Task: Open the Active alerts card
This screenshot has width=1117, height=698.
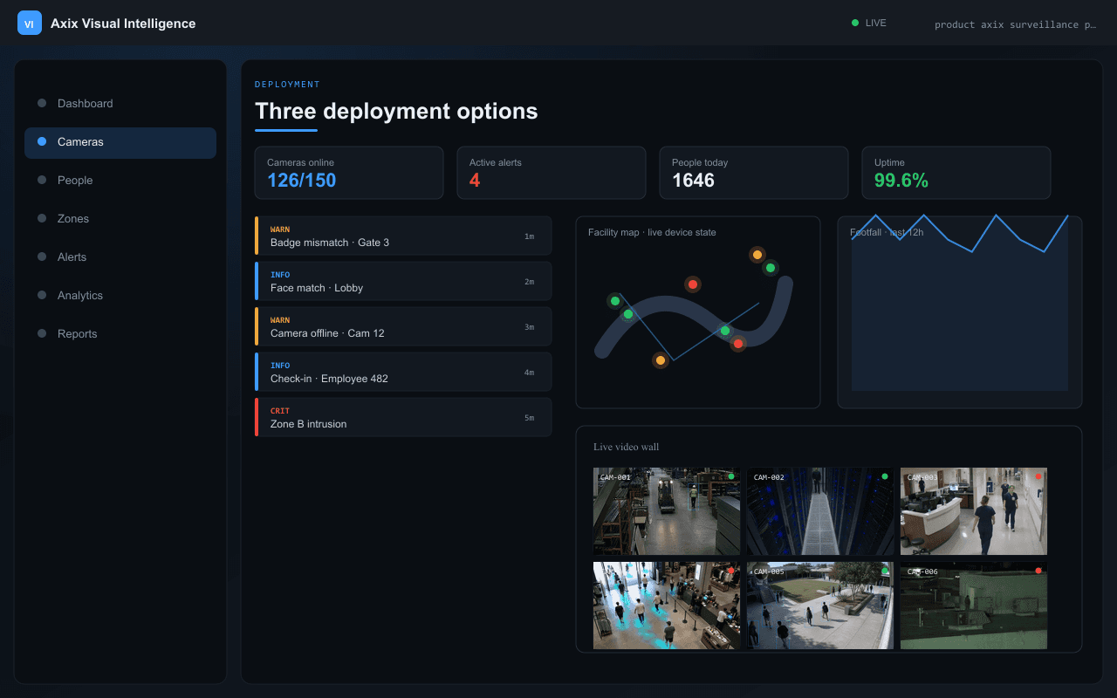Action: (x=552, y=173)
